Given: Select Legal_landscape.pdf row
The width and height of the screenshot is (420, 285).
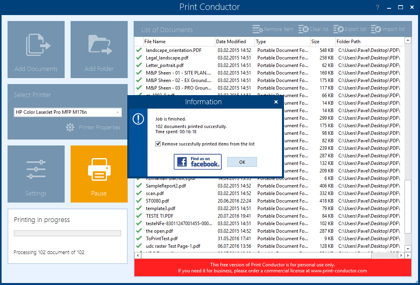Looking at the screenshot, I should tap(269, 58).
